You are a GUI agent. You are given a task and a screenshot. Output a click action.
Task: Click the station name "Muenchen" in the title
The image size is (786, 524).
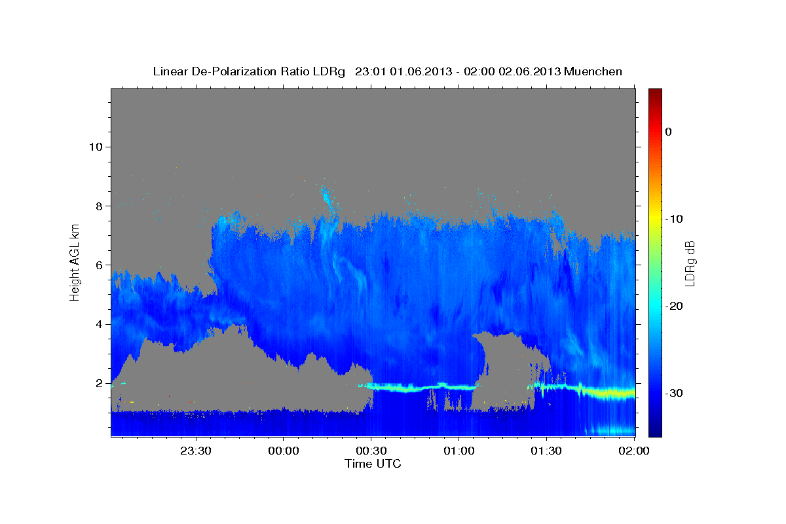593,71
